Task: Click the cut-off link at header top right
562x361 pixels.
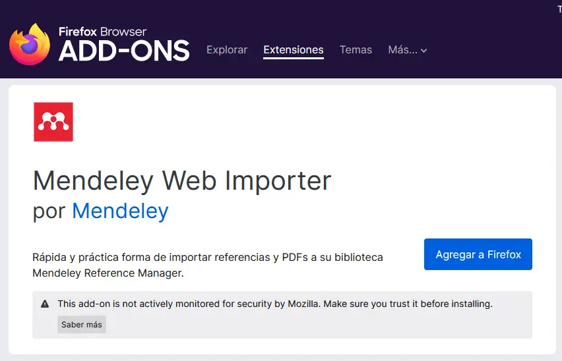Action: click(x=559, y=9)
